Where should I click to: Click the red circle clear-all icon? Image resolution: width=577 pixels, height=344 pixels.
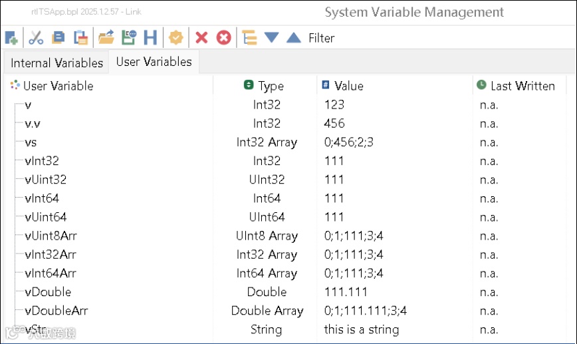click(224, 38)
